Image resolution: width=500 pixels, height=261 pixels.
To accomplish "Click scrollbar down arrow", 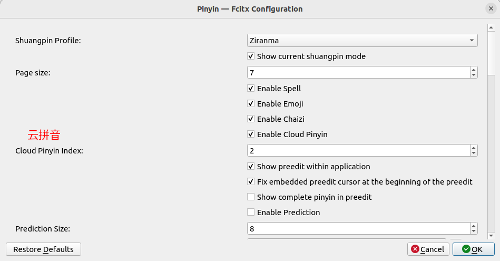I will tap(491, 236).
